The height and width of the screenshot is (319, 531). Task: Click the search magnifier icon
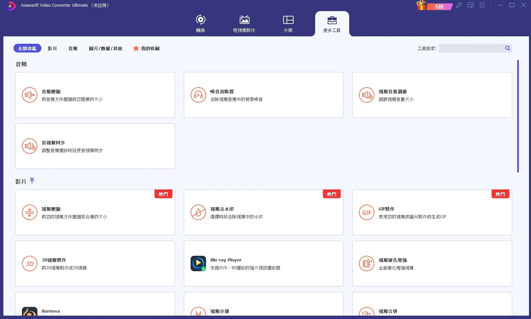508,48
